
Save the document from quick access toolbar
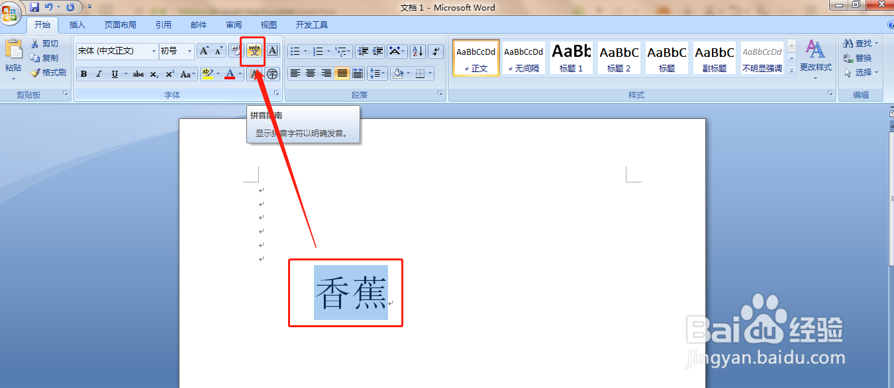[34, 7]
